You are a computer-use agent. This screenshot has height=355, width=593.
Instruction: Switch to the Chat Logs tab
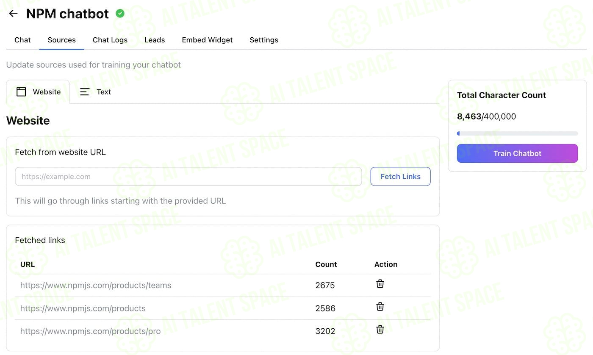pyautogui.click(x=110, y=40)
